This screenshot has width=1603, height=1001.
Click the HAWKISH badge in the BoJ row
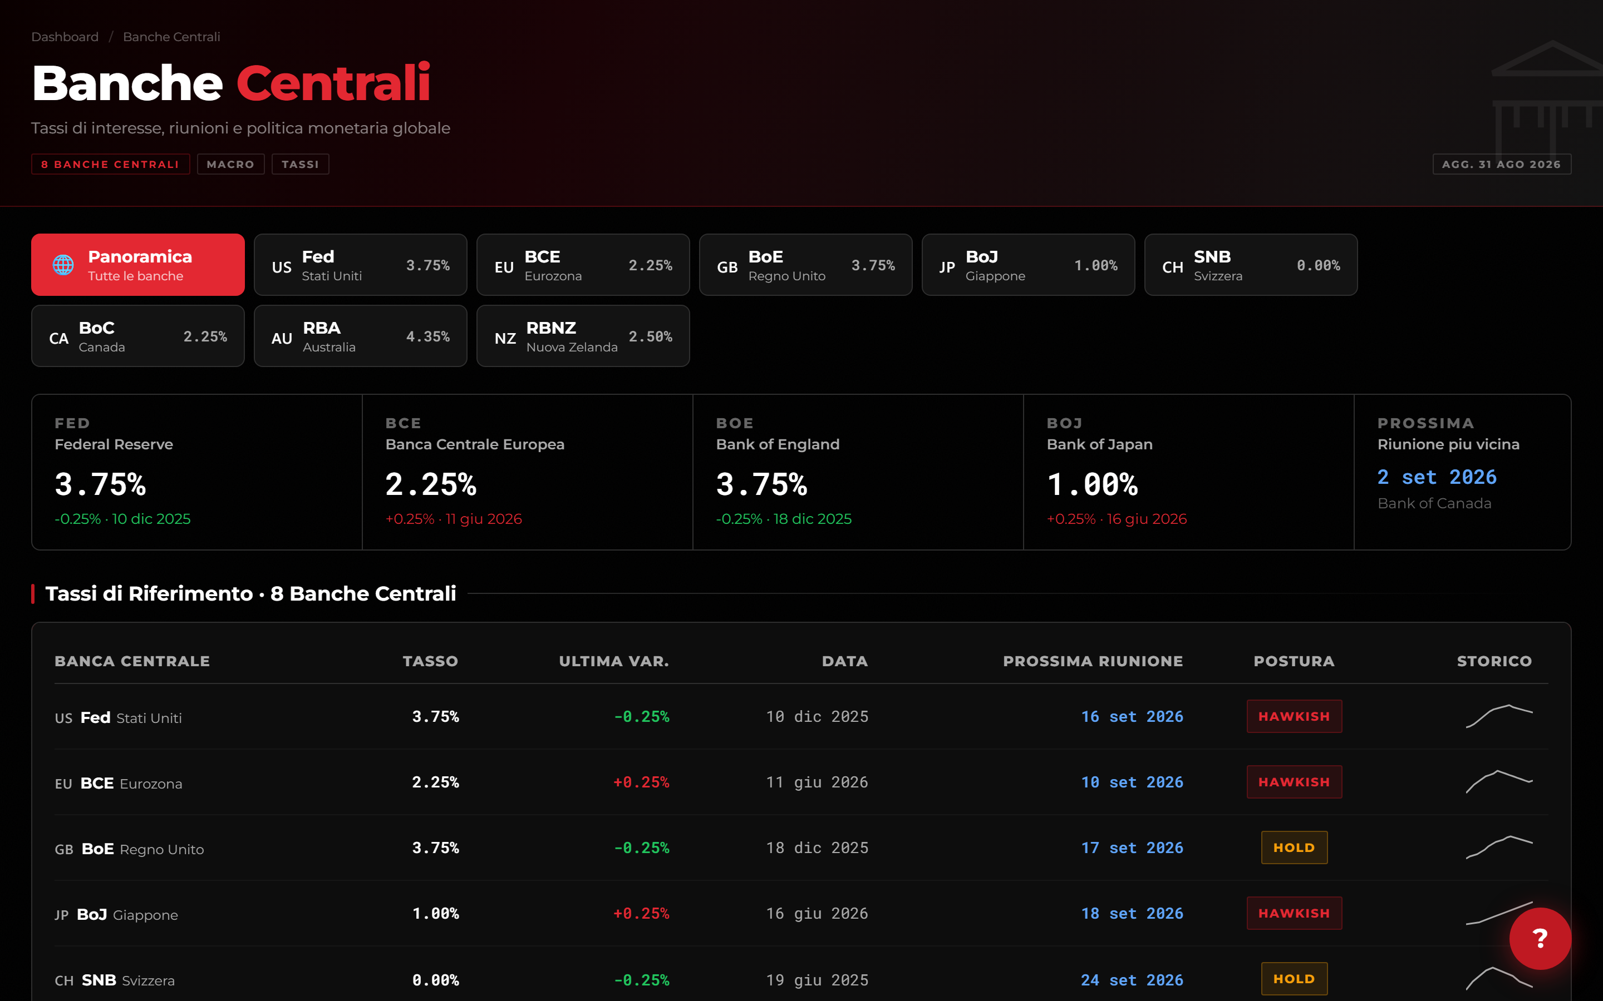tap(1294, 913)
